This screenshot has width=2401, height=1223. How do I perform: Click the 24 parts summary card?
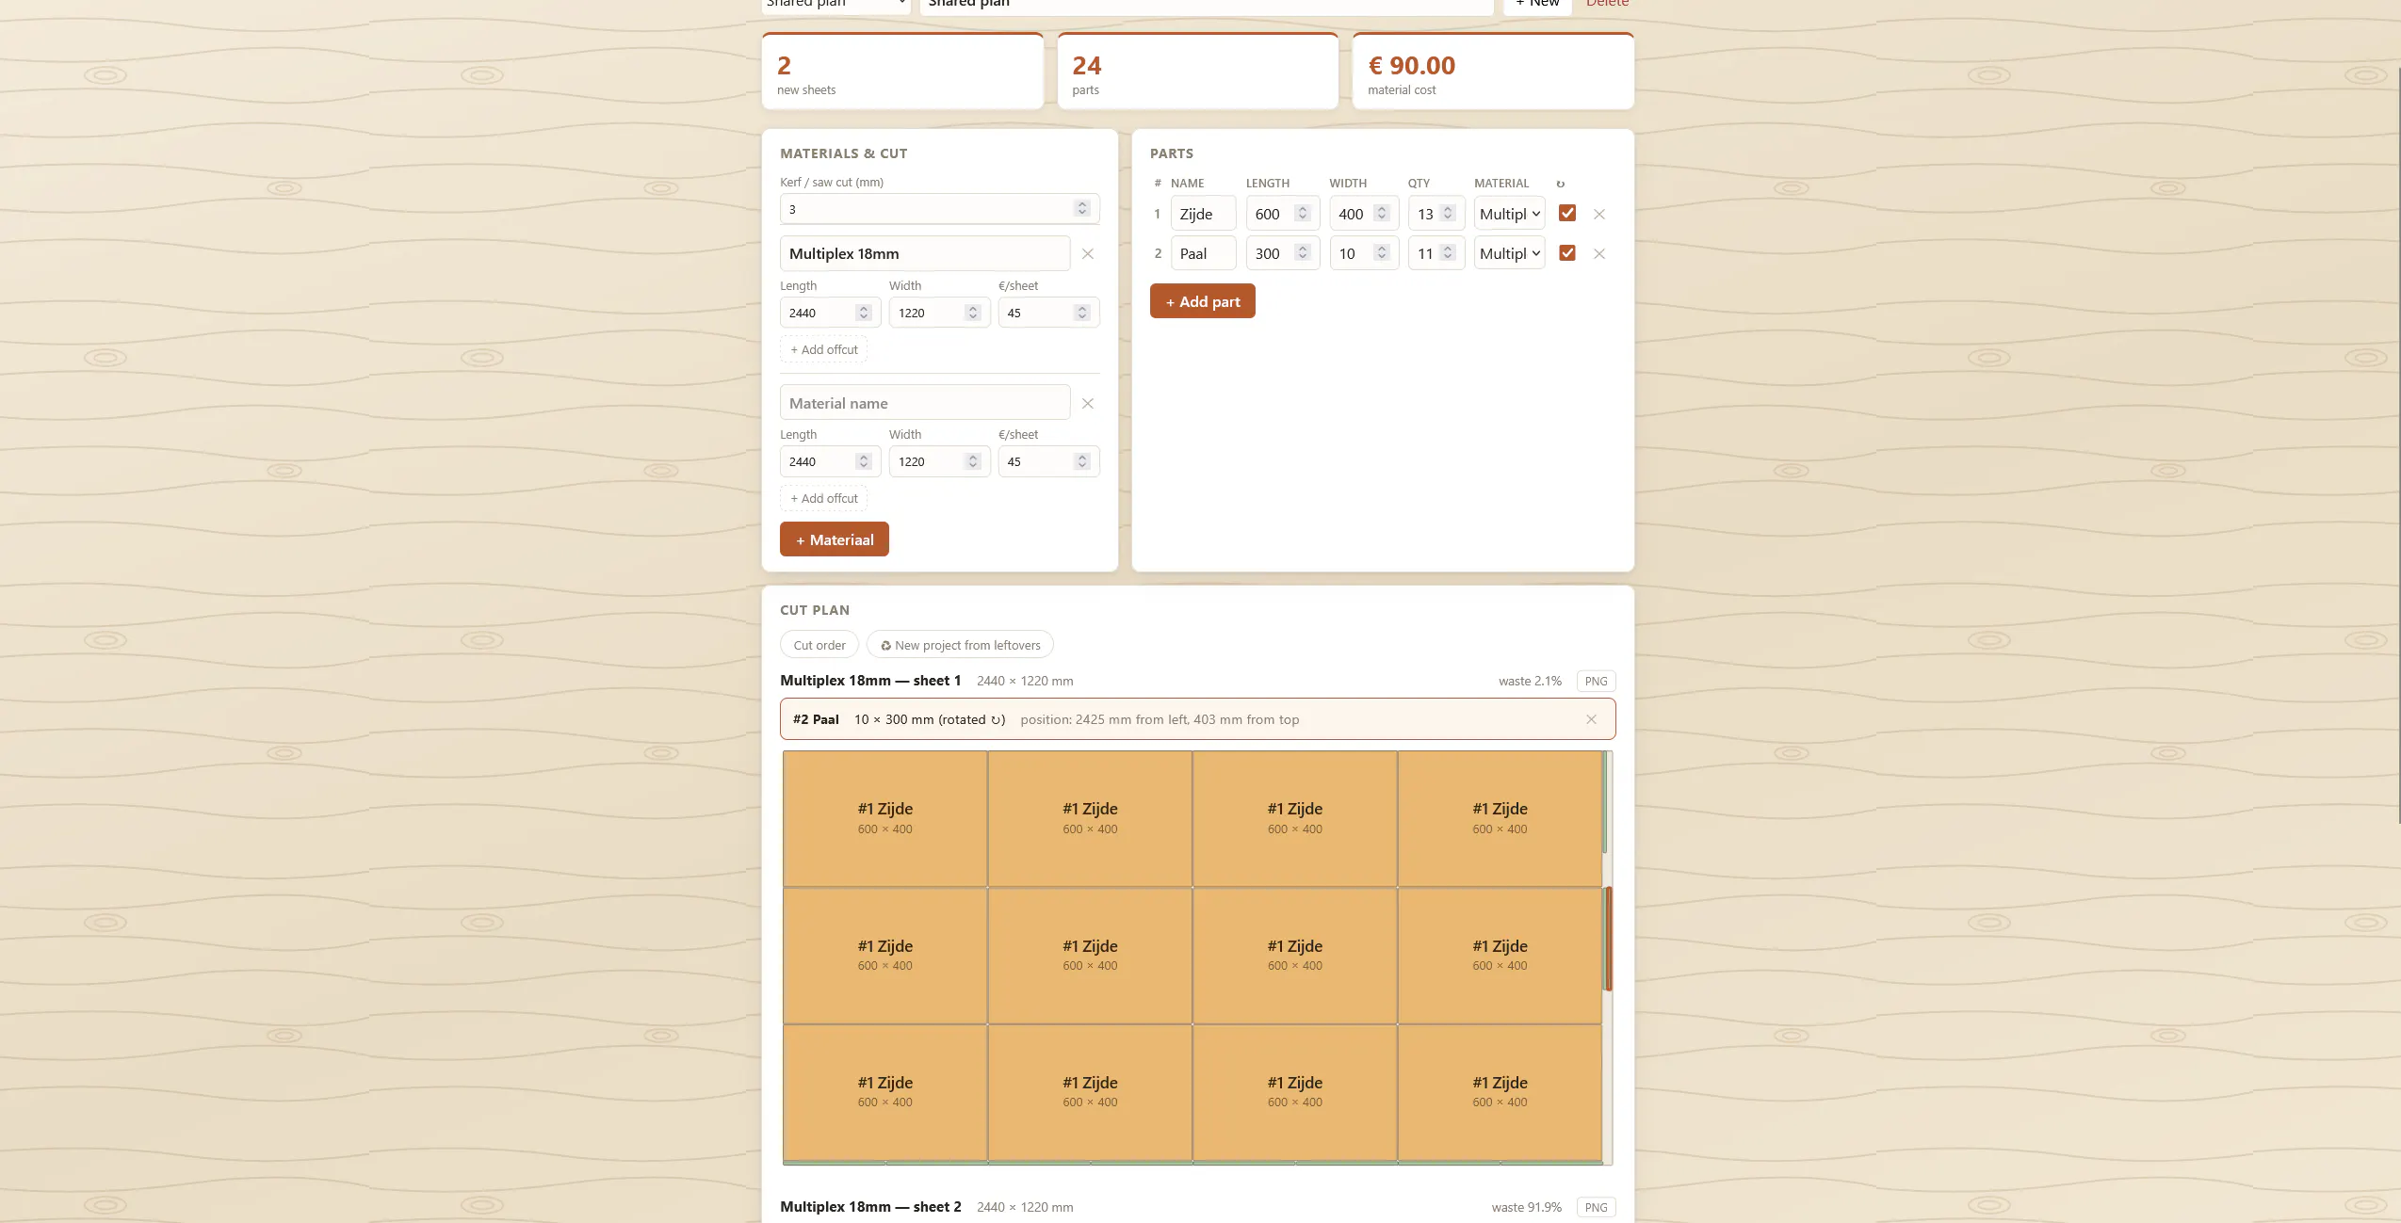(x=1197, y=72)
